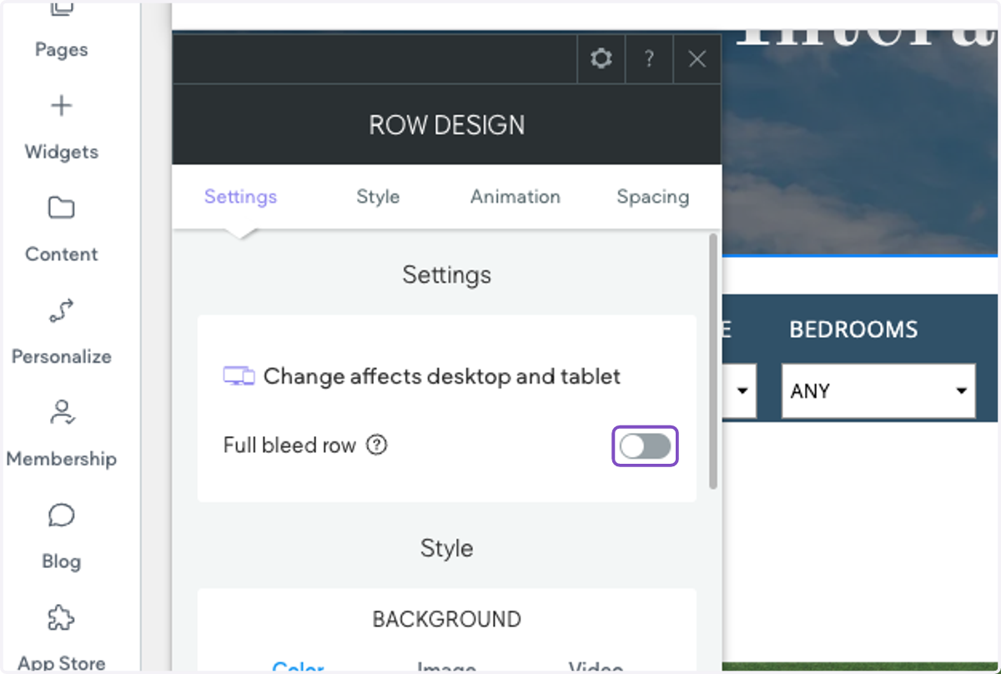
Task: Close the Row Design panel
Action: point(697,58)
